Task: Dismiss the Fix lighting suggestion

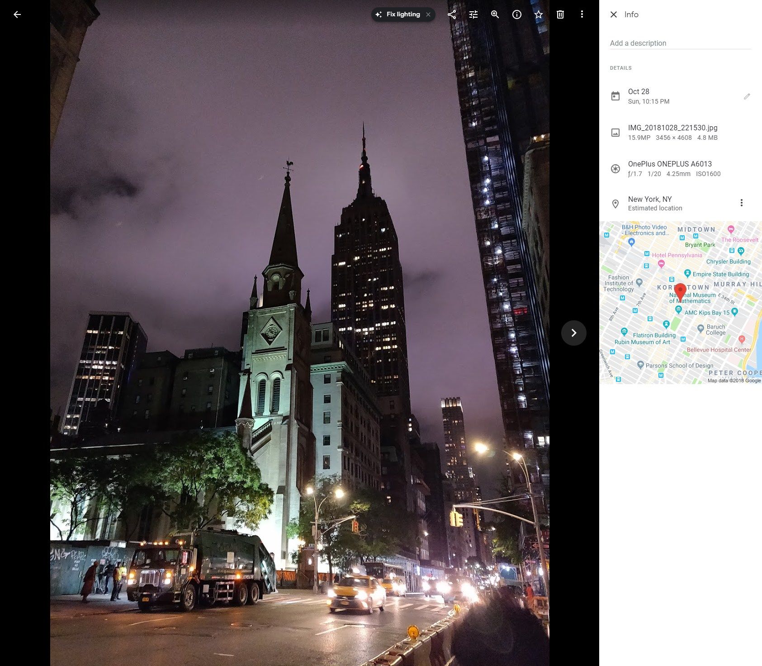Action: click(x=427, y=14)
